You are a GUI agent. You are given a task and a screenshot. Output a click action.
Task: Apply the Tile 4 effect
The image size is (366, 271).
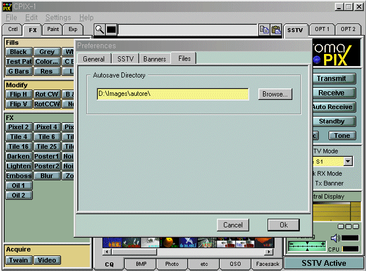(18, 137)
